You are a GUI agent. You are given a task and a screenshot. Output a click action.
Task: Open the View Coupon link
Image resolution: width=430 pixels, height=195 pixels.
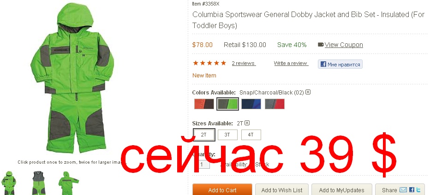tap(344, 45)
